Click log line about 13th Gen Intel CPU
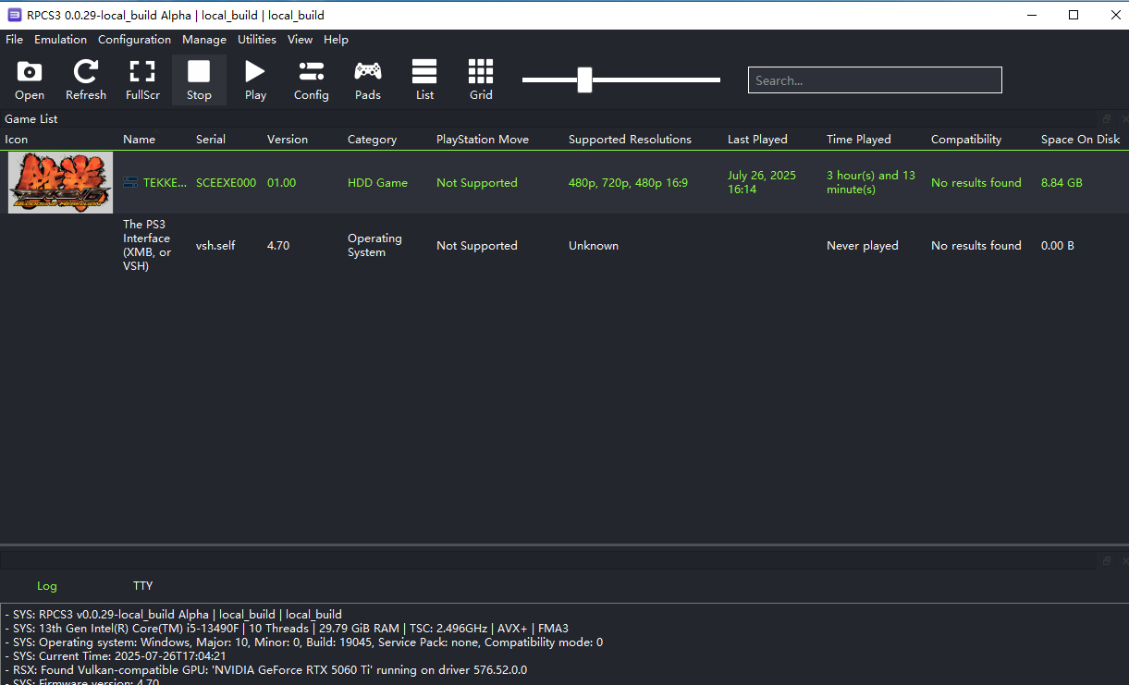The image size is (1129, 685). (287, 629)
